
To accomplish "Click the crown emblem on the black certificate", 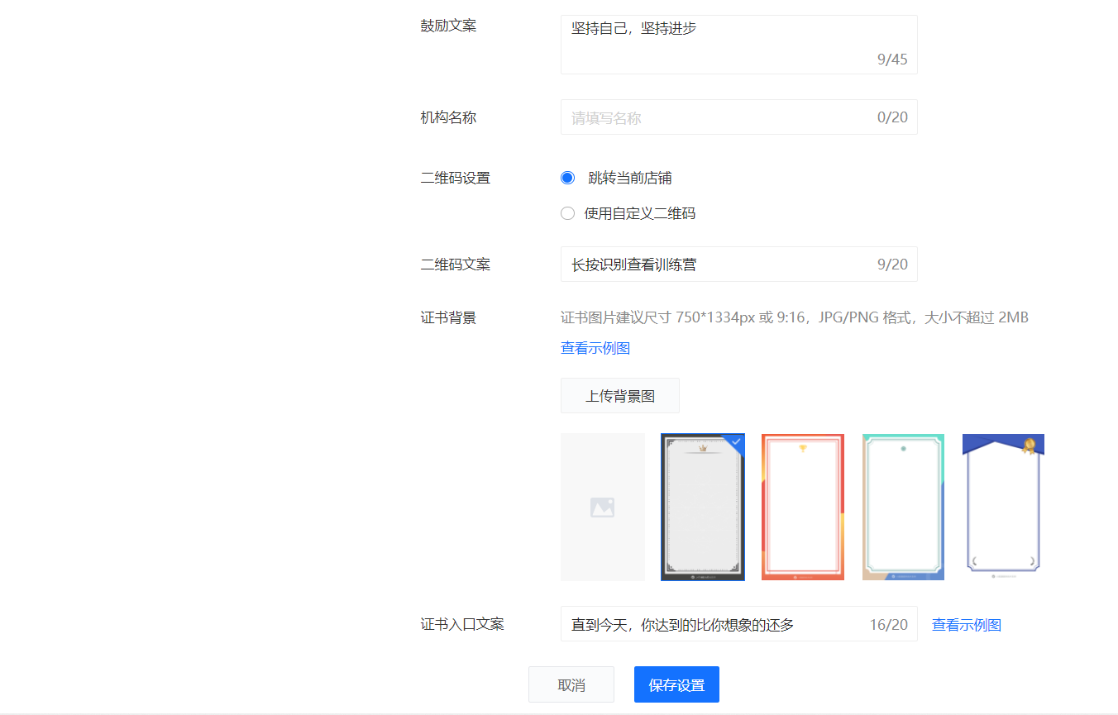I will 703,448.
